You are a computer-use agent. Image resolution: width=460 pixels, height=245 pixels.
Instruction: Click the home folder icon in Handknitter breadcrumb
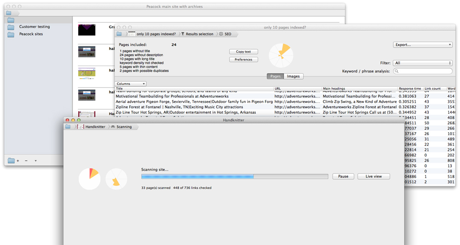(68, 127)
